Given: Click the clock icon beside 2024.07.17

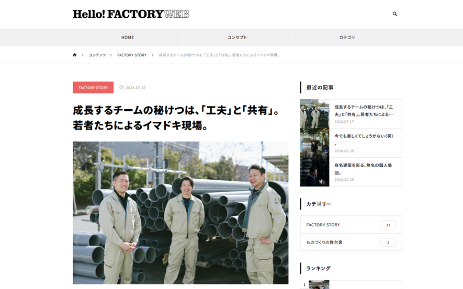Looking at the screenshot, I should [x=121, y=87].
